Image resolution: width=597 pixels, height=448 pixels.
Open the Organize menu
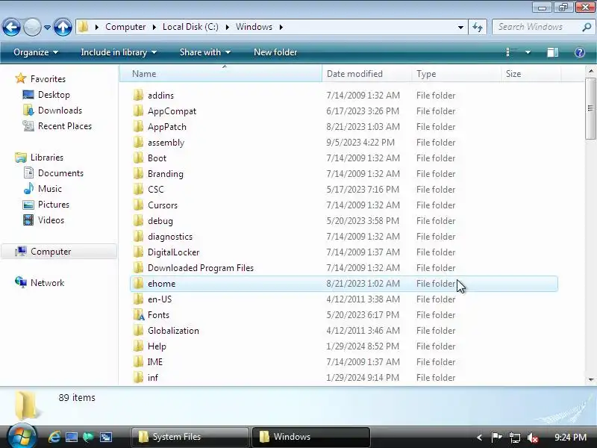pyautogui.click(x=35, y=52)
